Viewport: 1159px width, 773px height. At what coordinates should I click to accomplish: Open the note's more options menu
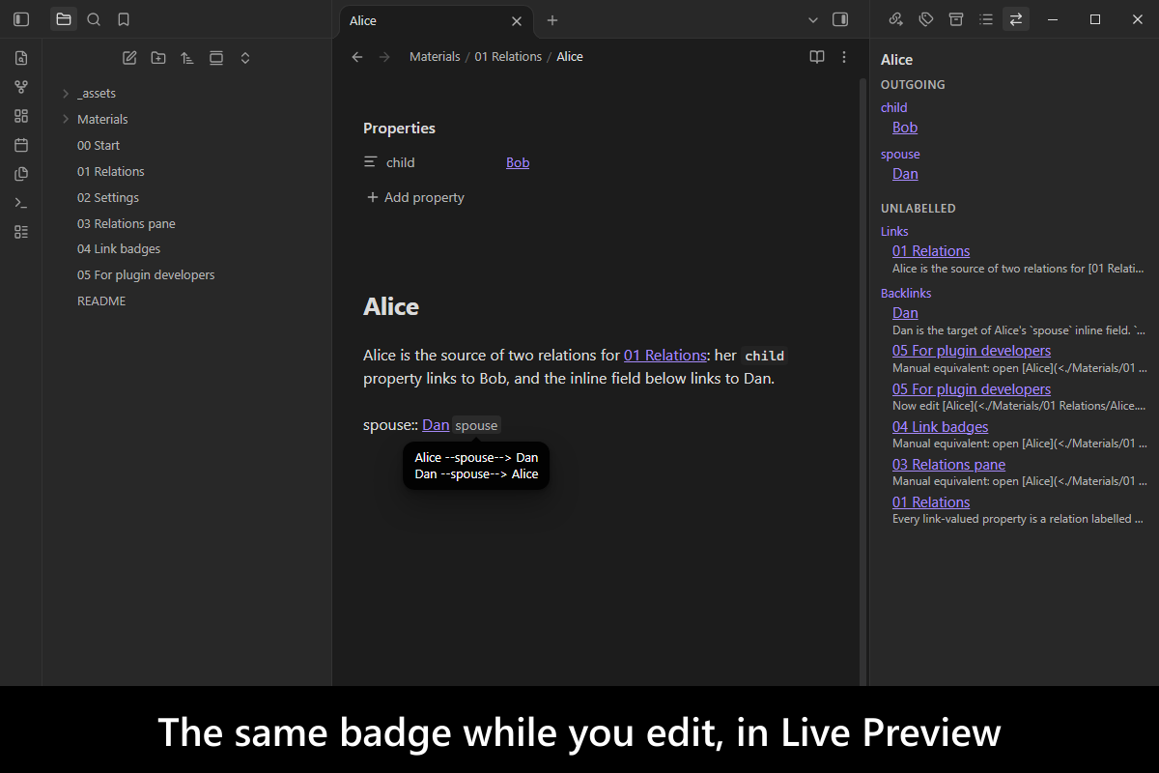click(x=844, y=57)
